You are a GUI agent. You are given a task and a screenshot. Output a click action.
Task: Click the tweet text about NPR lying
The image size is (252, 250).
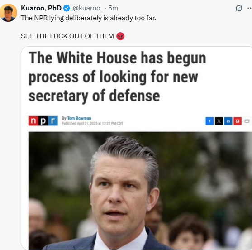point(88,18)
